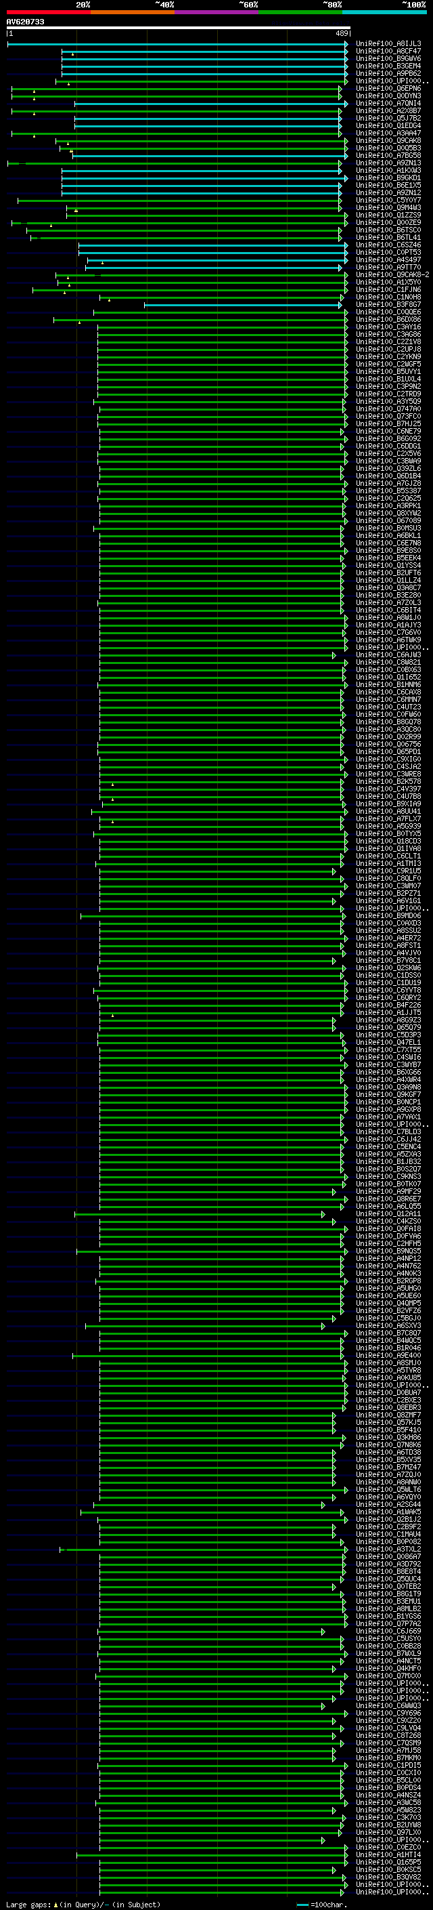
Task: Click the green alignment bar for Q6EPN6
Action: click(x=177, y=88)
